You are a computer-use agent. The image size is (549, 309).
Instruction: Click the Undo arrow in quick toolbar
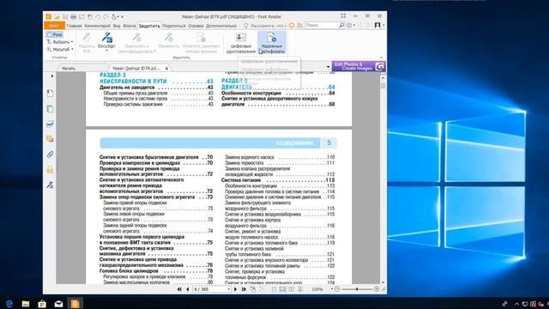click(x=98, y=16)
